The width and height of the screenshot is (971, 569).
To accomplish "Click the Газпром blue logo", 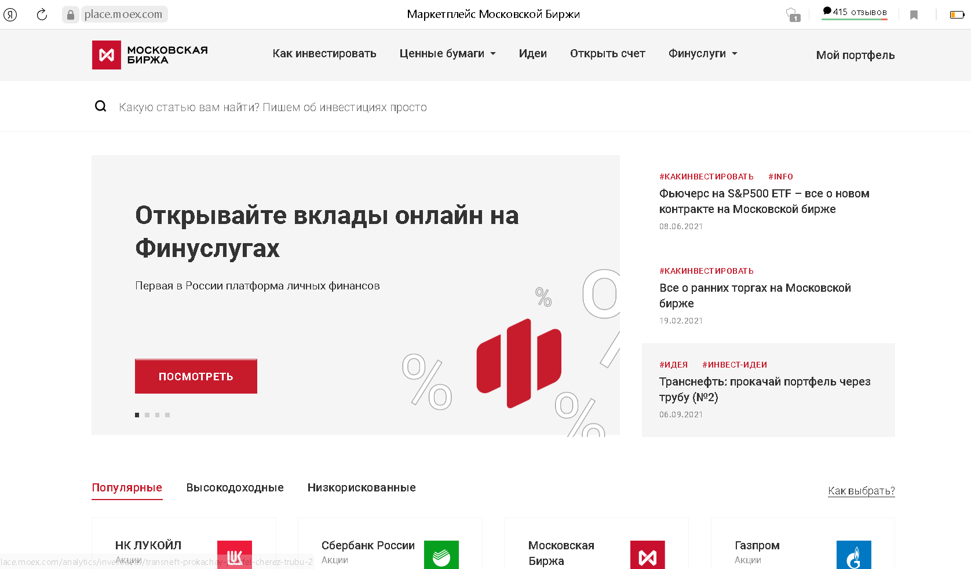I will coord(854,555).
